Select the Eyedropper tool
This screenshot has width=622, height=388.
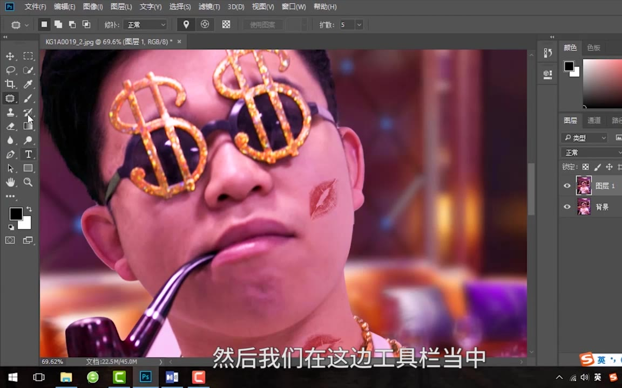pos(28,84)
